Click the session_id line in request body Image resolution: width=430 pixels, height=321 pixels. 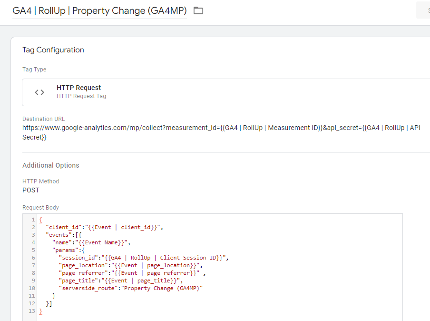tap(144, 258)
